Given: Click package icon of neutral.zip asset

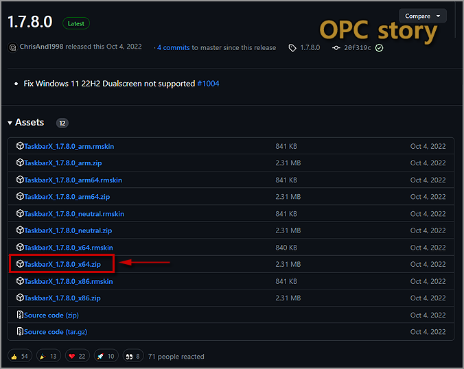Looking at the screenshot, I should 20,230.
